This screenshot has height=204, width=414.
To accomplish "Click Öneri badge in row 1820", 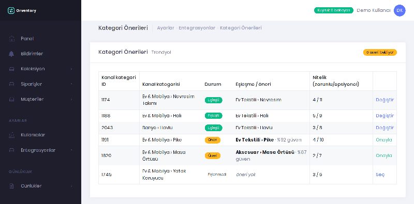I will coord(213,155).
